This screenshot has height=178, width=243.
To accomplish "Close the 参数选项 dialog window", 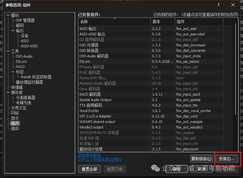I will [233, 5].
